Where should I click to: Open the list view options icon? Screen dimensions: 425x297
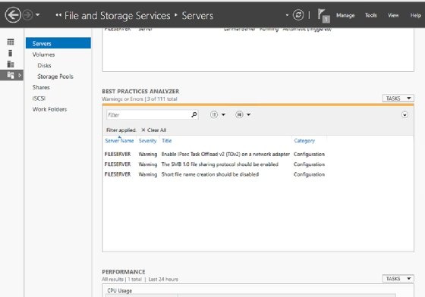[x=214, y=114]
